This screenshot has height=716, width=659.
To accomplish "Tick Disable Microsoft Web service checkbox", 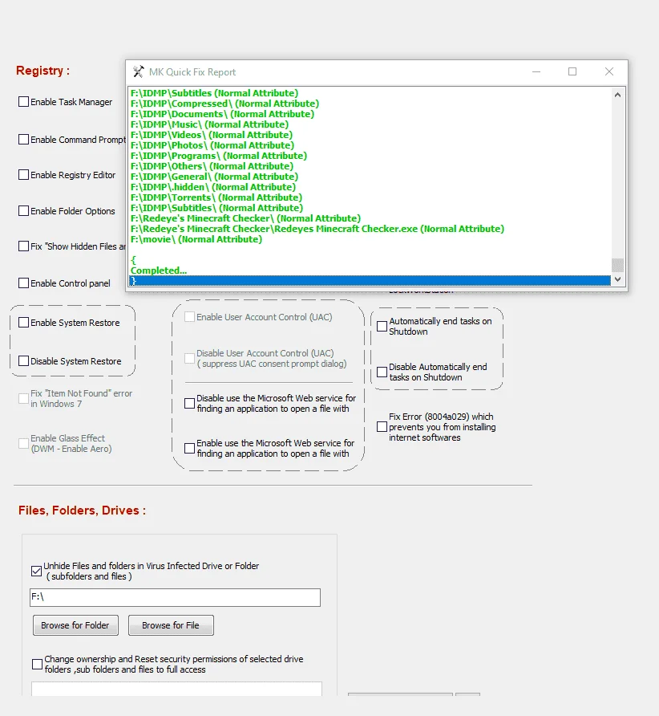I will [x=189, y=403].
